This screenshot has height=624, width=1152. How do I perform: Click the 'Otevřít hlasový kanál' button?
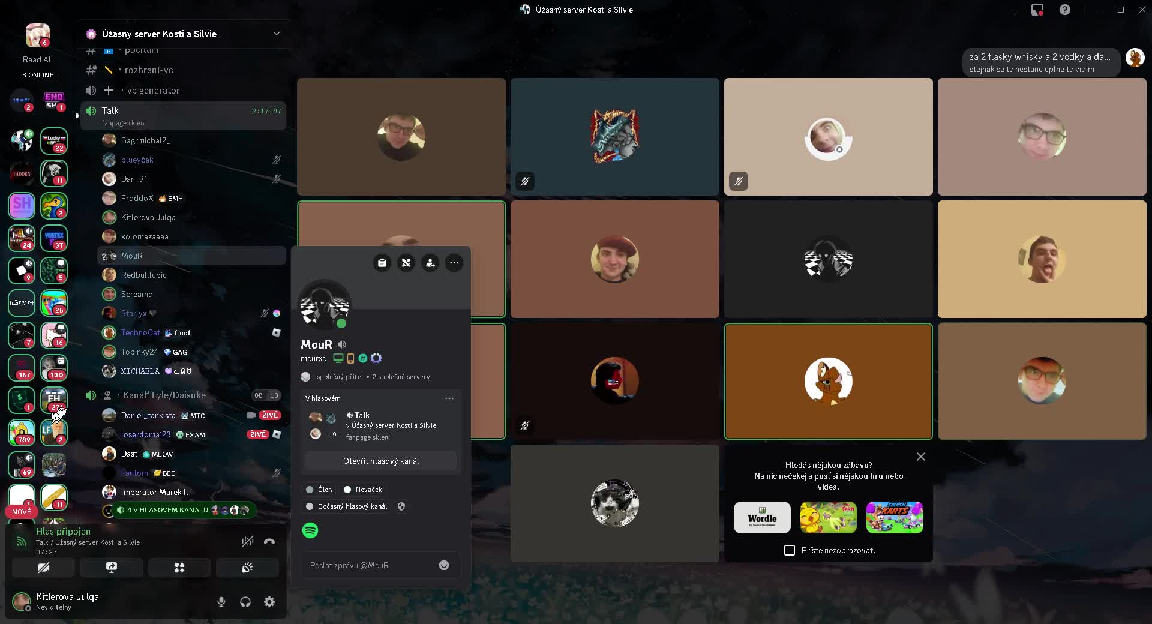pyautogui.click(x=381, y=461)
